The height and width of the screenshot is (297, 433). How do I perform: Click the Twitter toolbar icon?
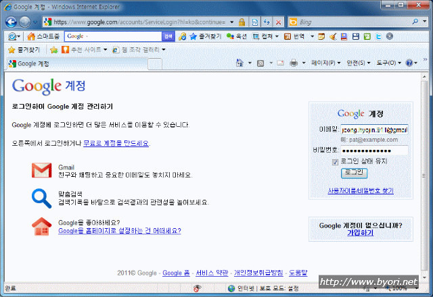click(378, 36)
